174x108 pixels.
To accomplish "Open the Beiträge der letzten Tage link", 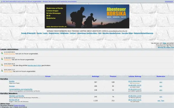I will tap(166, 48).
